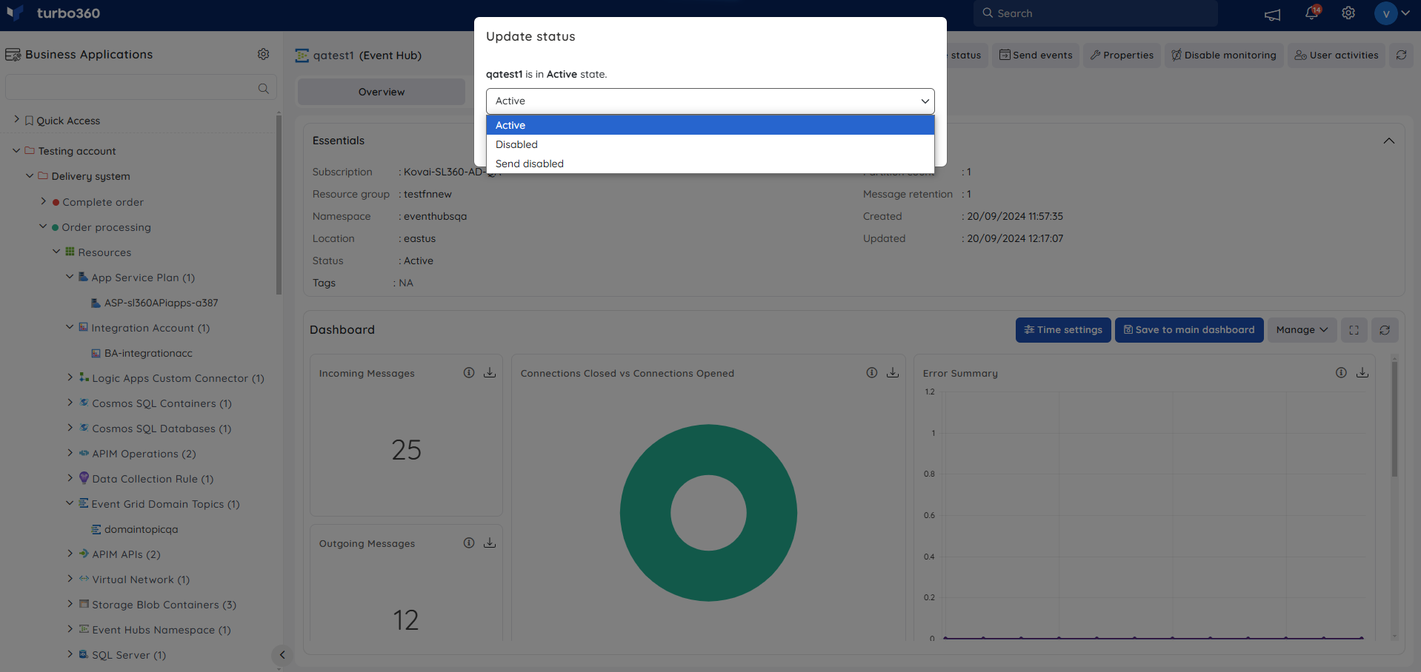
Task: Expand Cosmos SQL Databases (1)
Action: [x=70, y=427]
